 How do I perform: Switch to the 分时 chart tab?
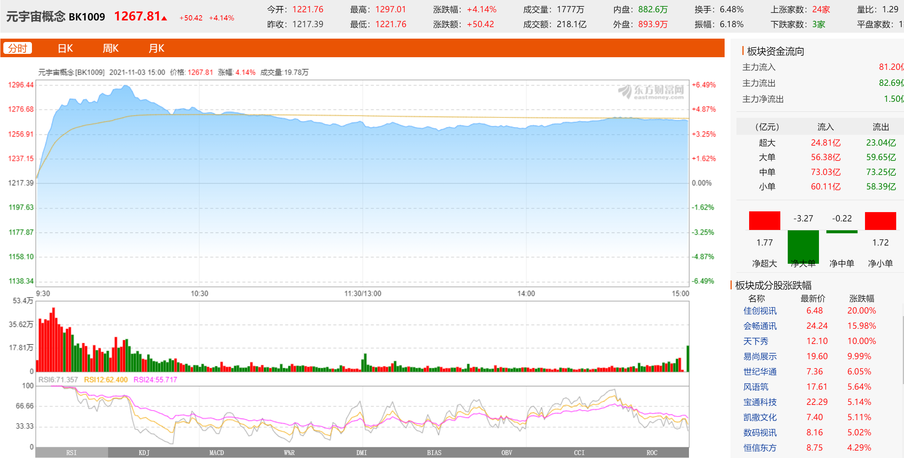17,48
